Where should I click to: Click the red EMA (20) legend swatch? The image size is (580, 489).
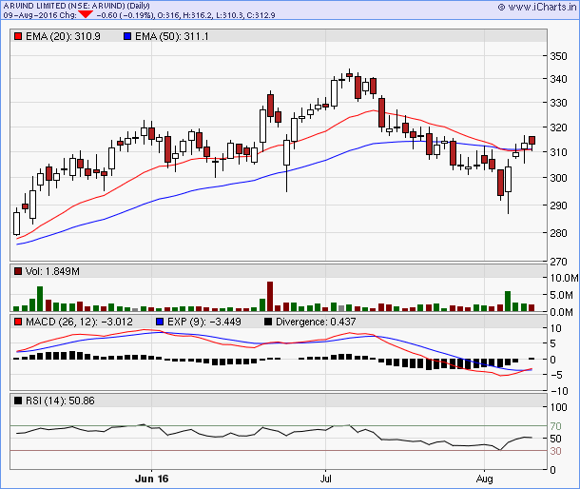[x=18, y=37]
